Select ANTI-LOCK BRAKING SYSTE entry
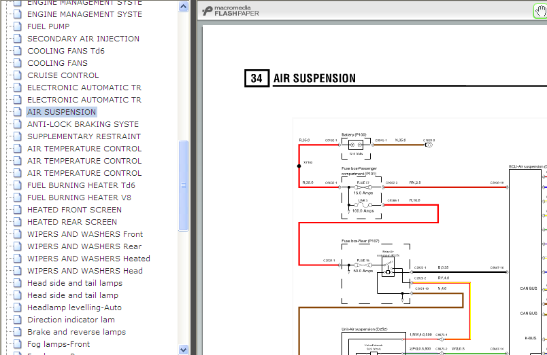The height and width of the screenshot is (355, 547). coord(83,124)
